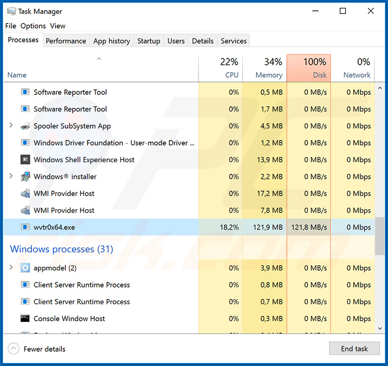
Task: Click the scrollbar down arrow
Action: click(380, 328)
